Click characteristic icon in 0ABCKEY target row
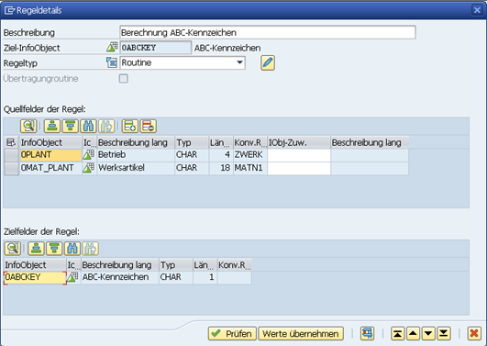This screenshot has height=346, width=487. pos(73,277)
